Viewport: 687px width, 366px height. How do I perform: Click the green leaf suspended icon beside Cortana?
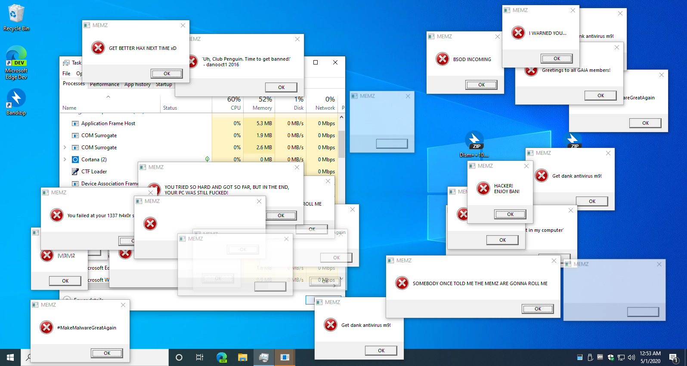click(207, 159)
